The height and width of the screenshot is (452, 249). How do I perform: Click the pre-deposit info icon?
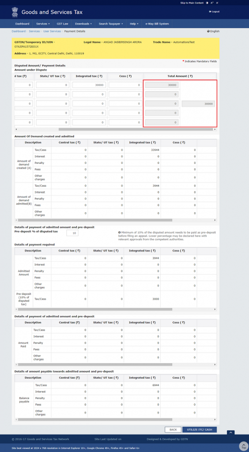click(x=119, y=232)
